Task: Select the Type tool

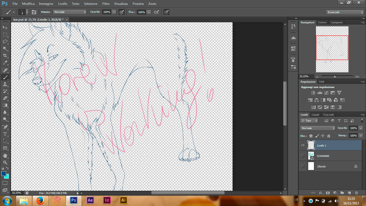Action: (x=5, y=134)
